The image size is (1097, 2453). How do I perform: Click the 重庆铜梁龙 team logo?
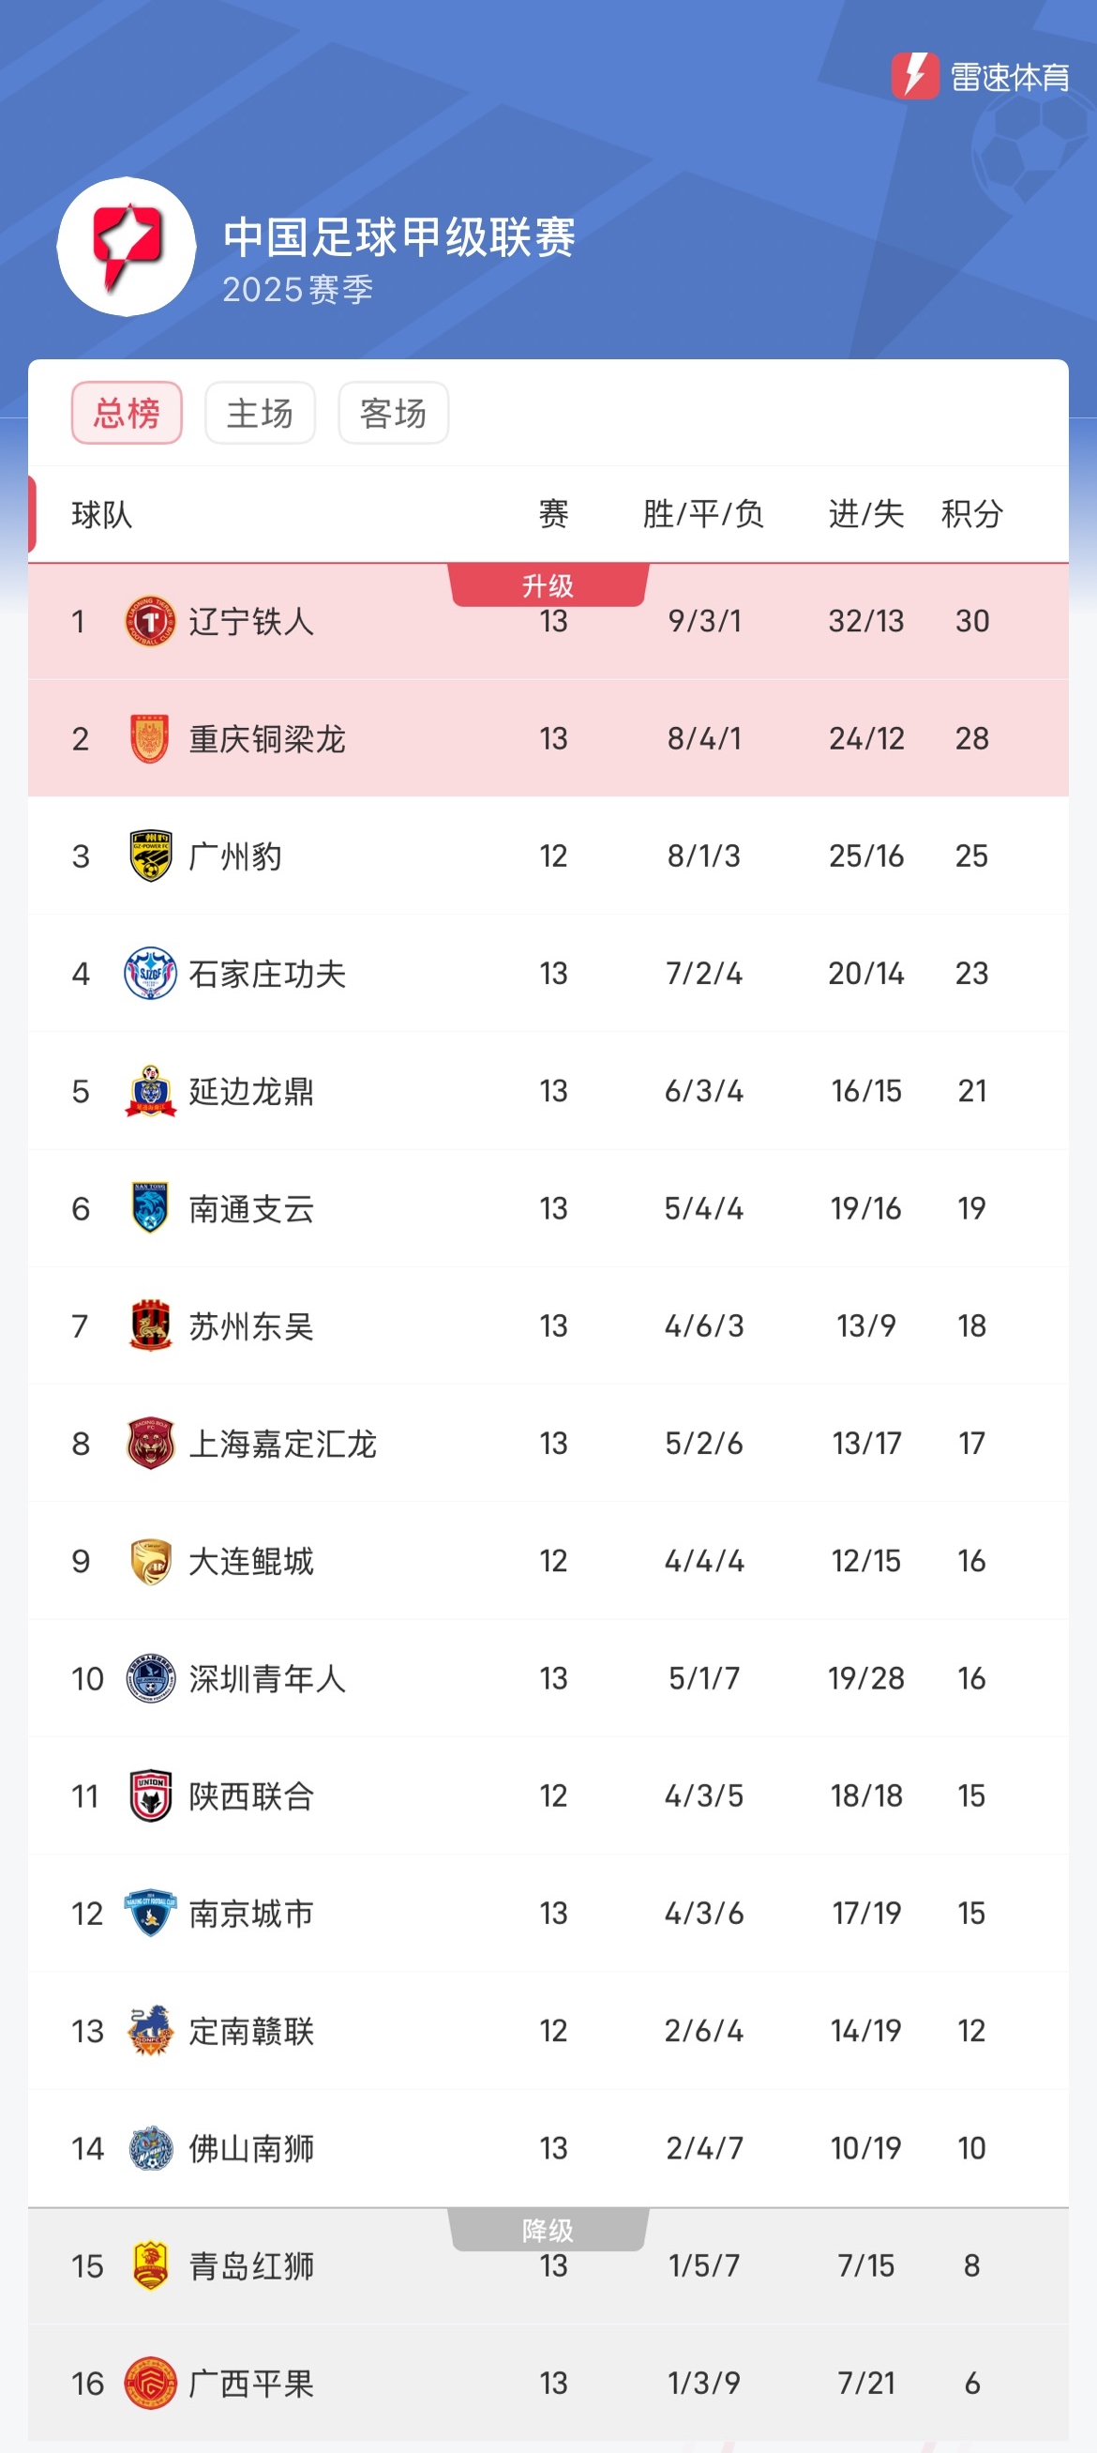click(150, 739)
